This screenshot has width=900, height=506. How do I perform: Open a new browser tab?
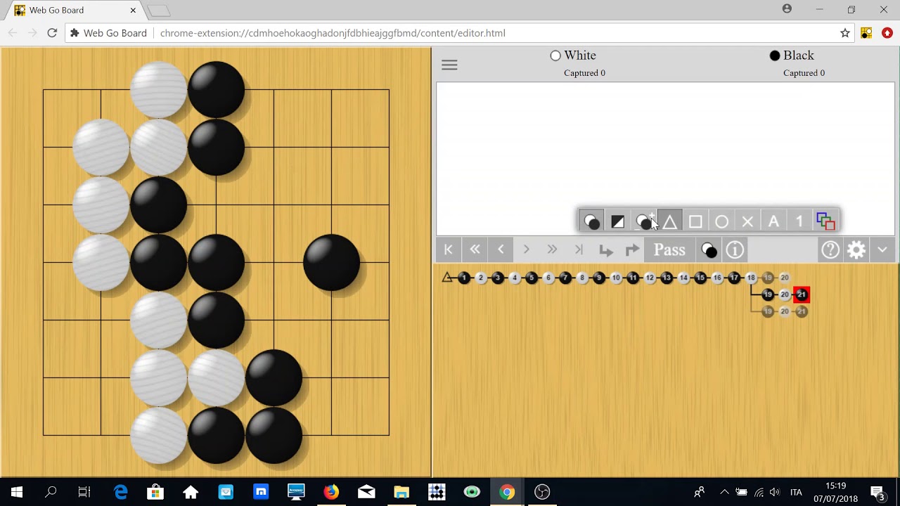click(x=159, y=11)
